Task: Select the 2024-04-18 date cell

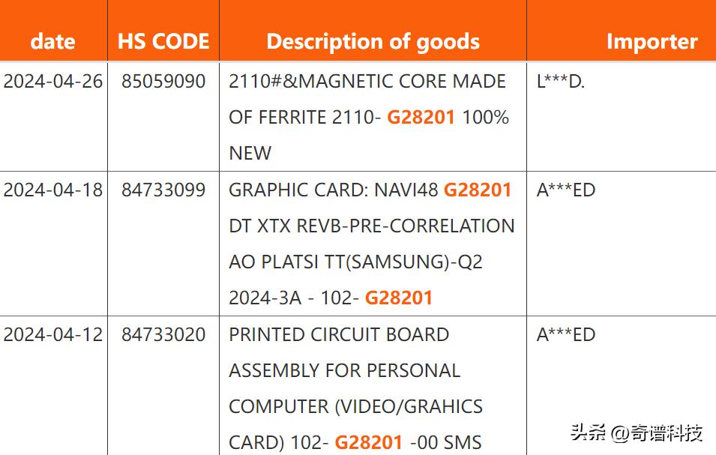Action: (x=53, y=190)
